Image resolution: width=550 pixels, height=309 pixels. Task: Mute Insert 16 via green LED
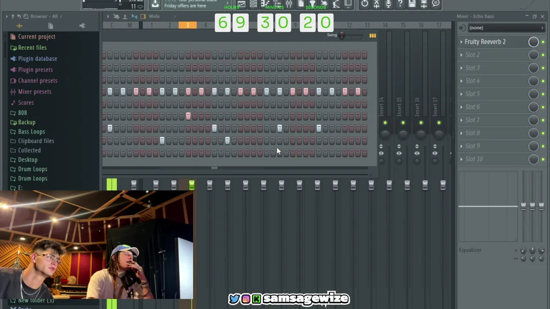point(421,123)
